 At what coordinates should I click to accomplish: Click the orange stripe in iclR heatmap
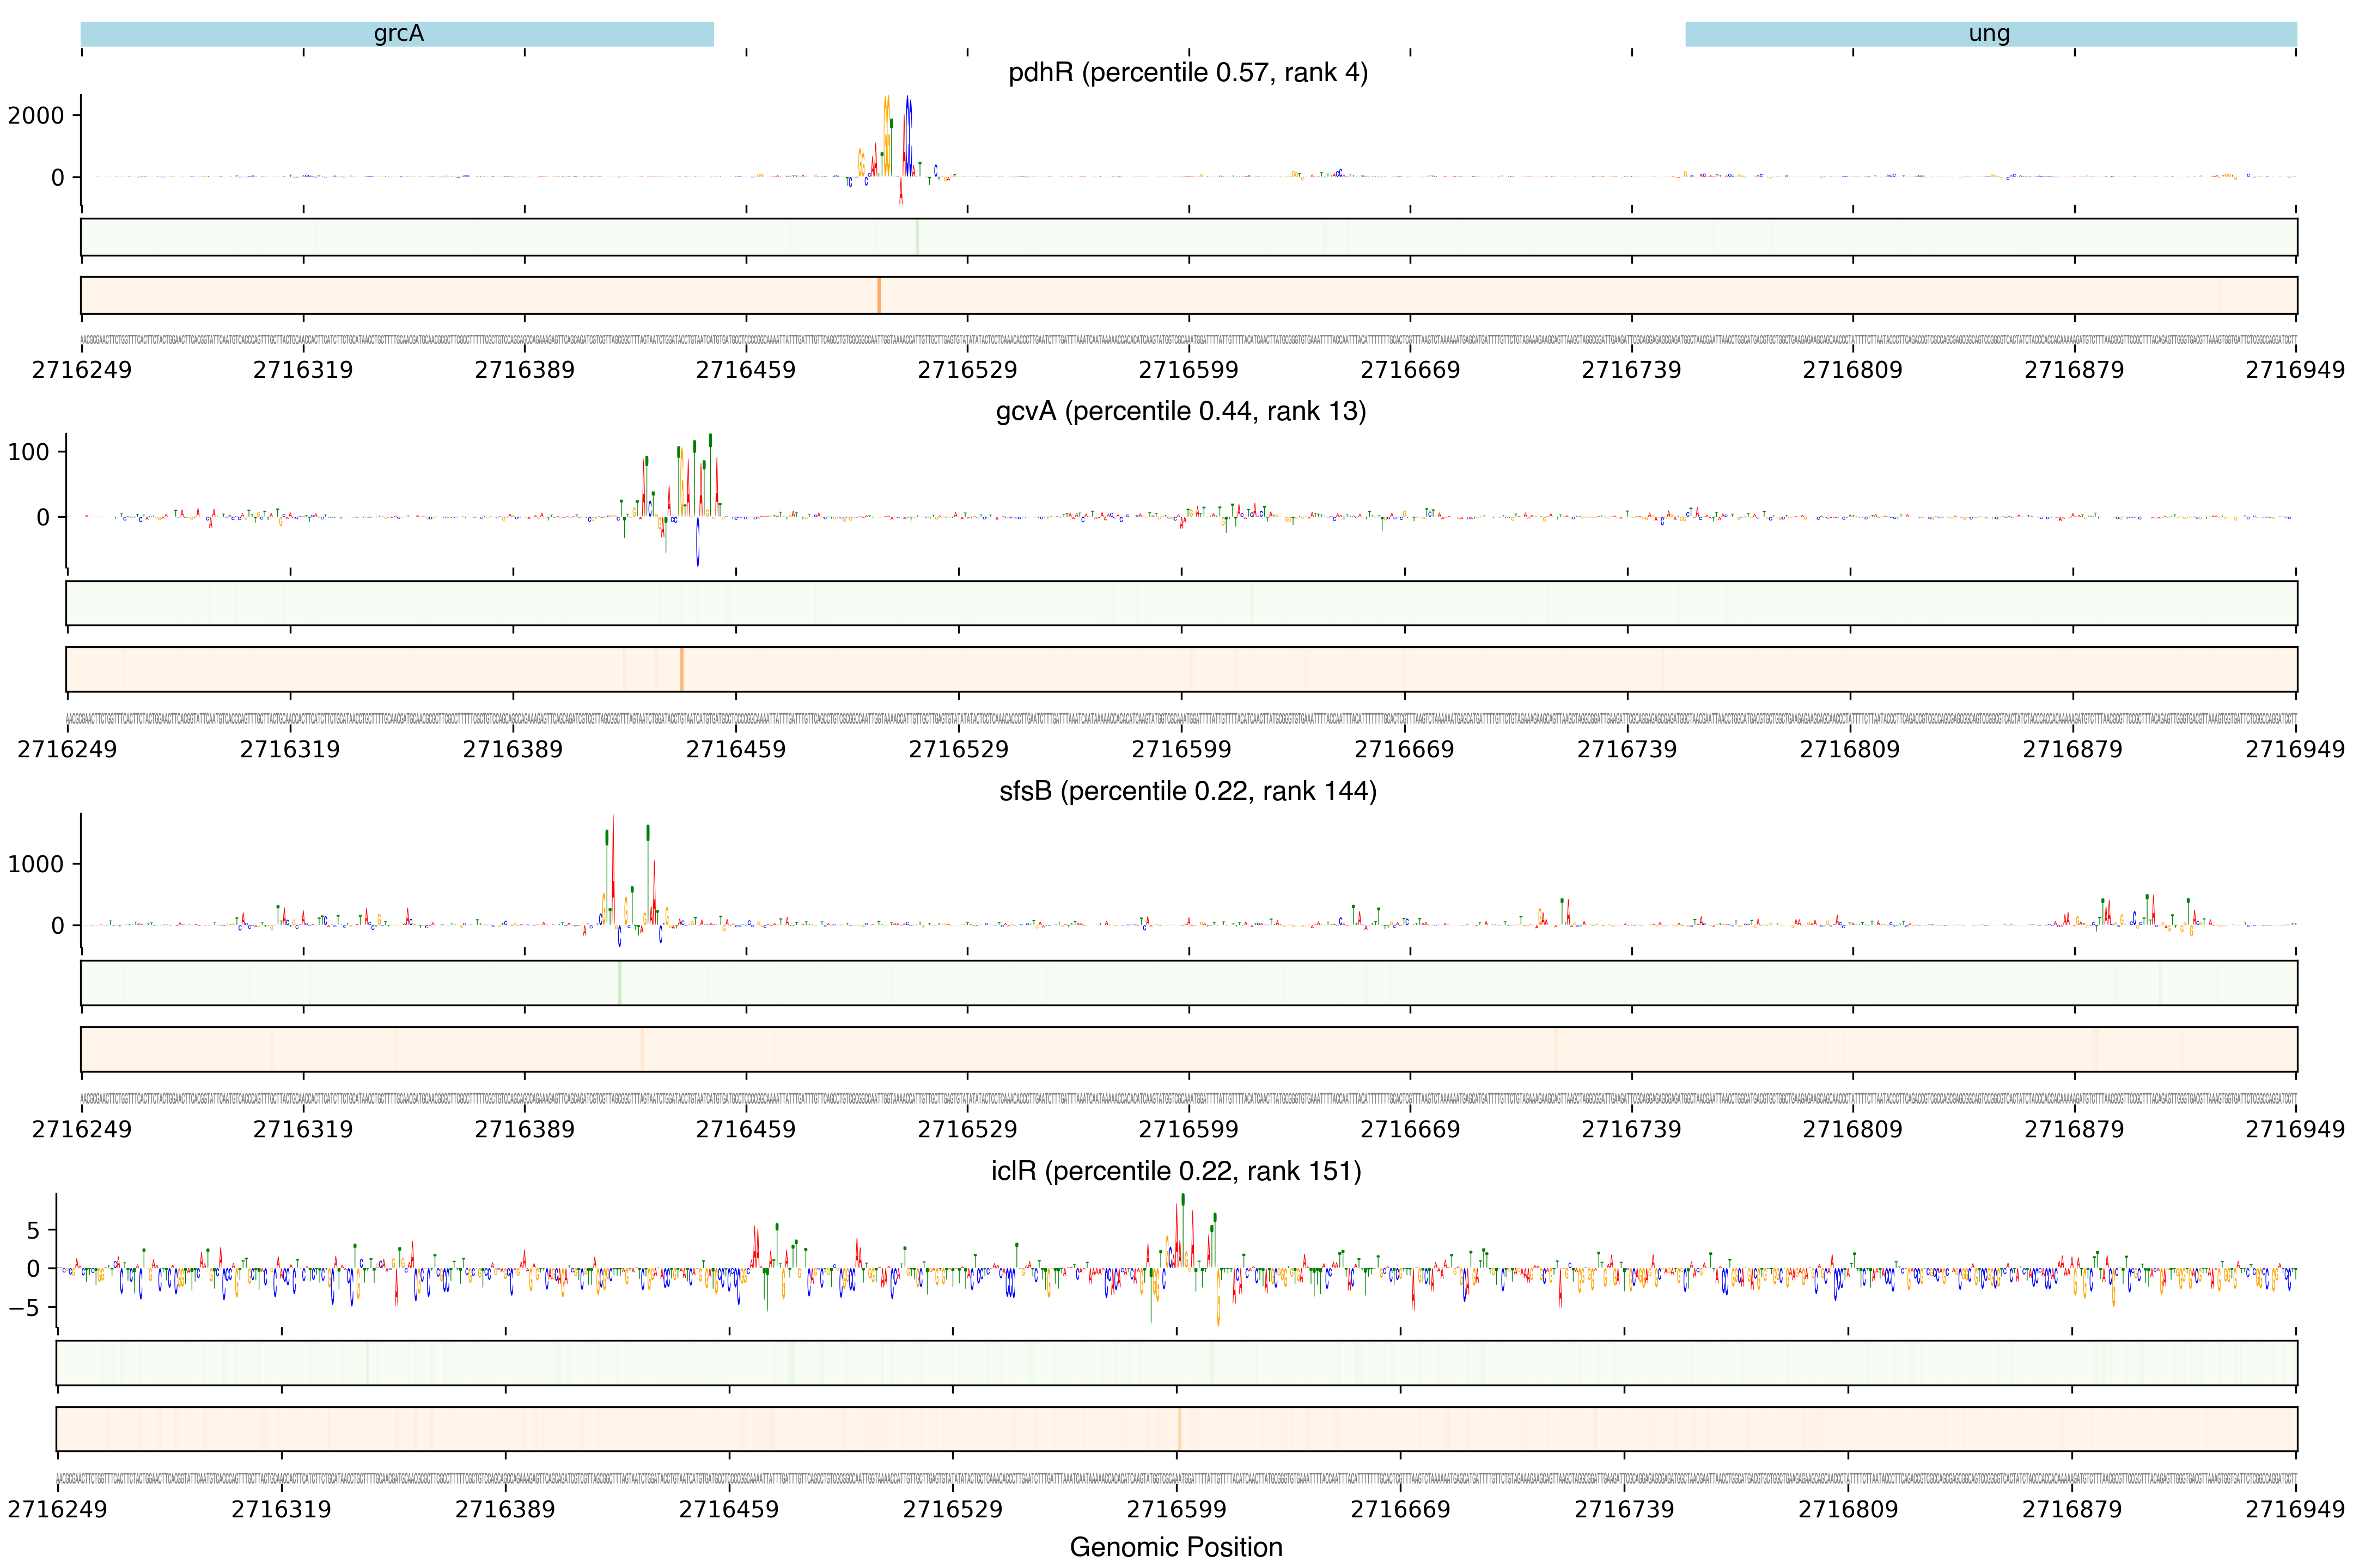(x=1180, y=1429)
